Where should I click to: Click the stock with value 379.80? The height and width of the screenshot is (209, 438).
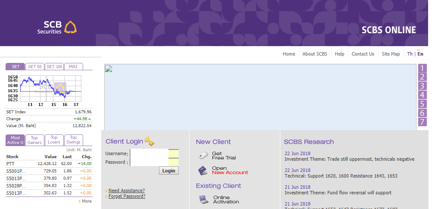[x=49, y=178]
